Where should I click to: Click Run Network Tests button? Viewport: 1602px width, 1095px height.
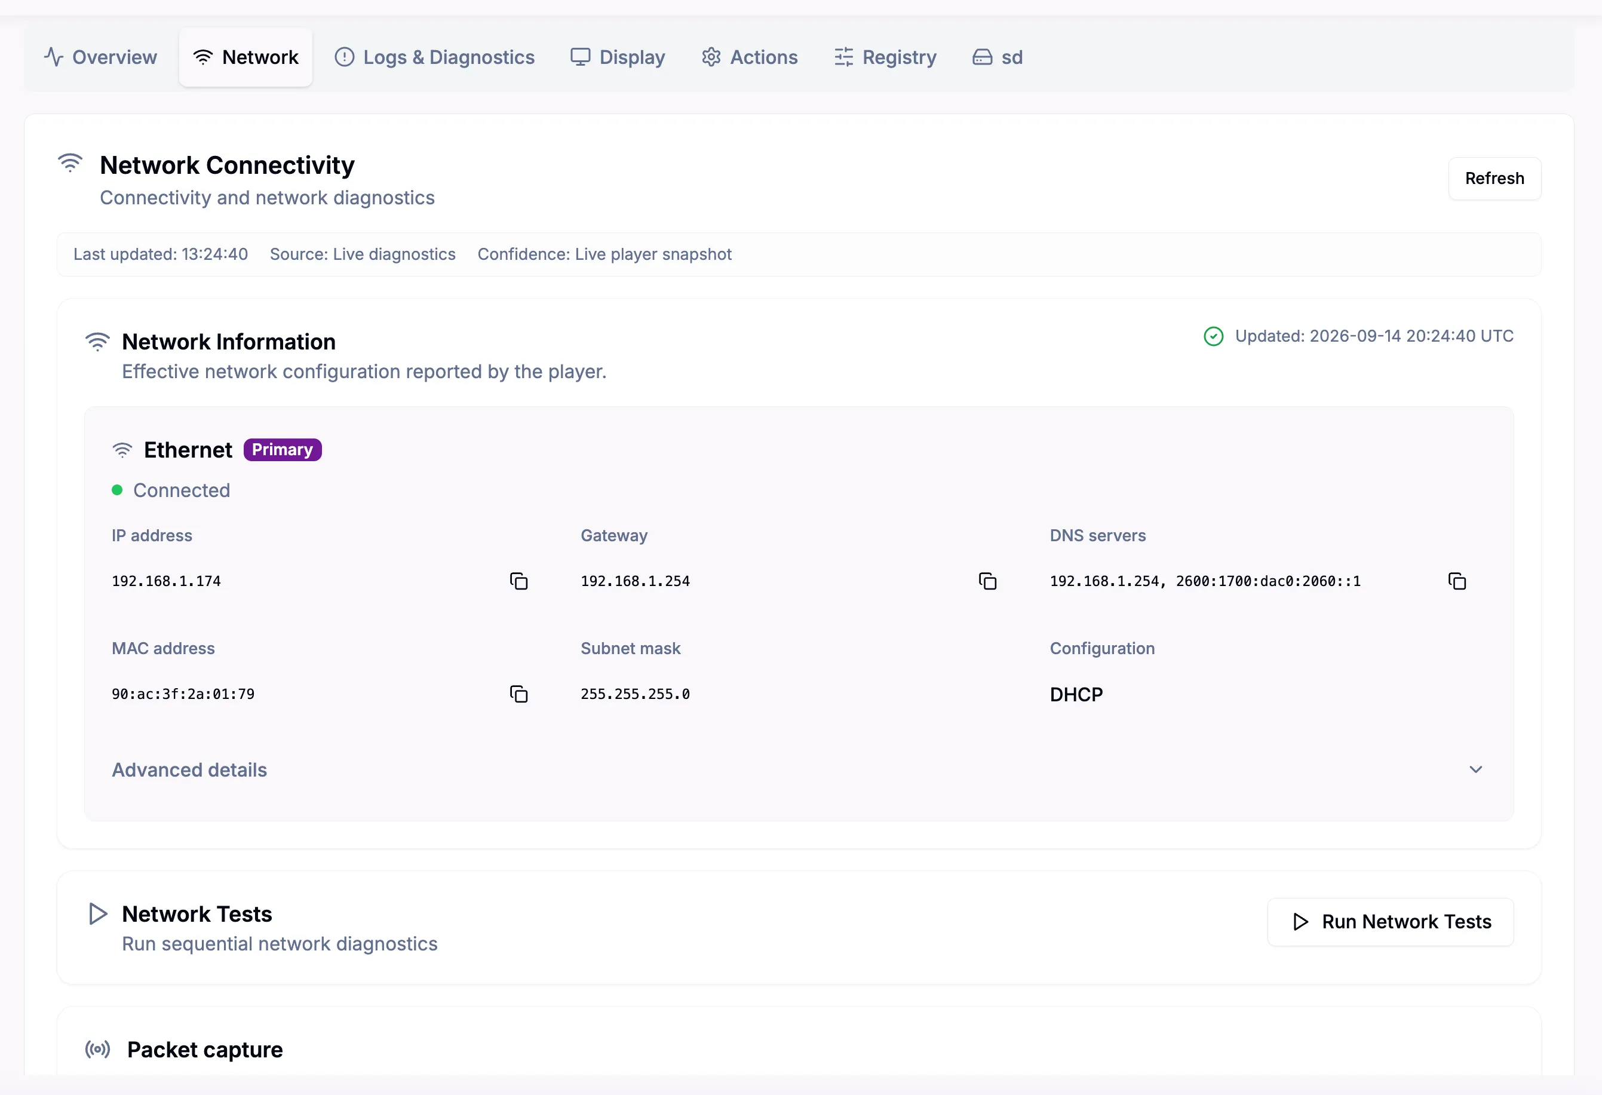pyautogui.click(x=1391, y=922)
